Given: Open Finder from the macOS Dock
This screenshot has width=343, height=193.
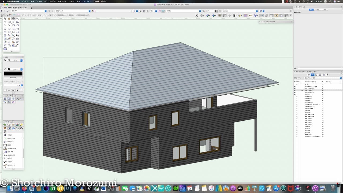Looking at the screenshot, I should tap(10, 188).
